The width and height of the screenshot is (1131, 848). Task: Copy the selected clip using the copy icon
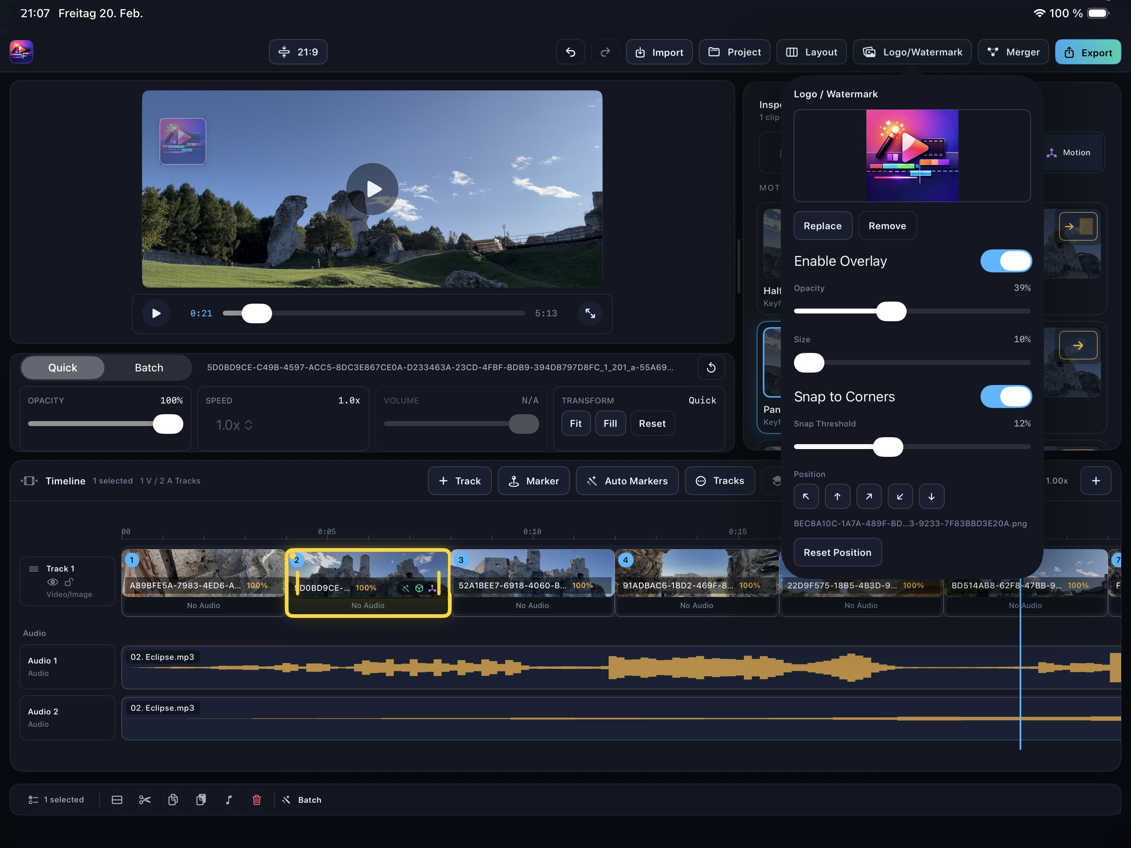click(173, 800)
